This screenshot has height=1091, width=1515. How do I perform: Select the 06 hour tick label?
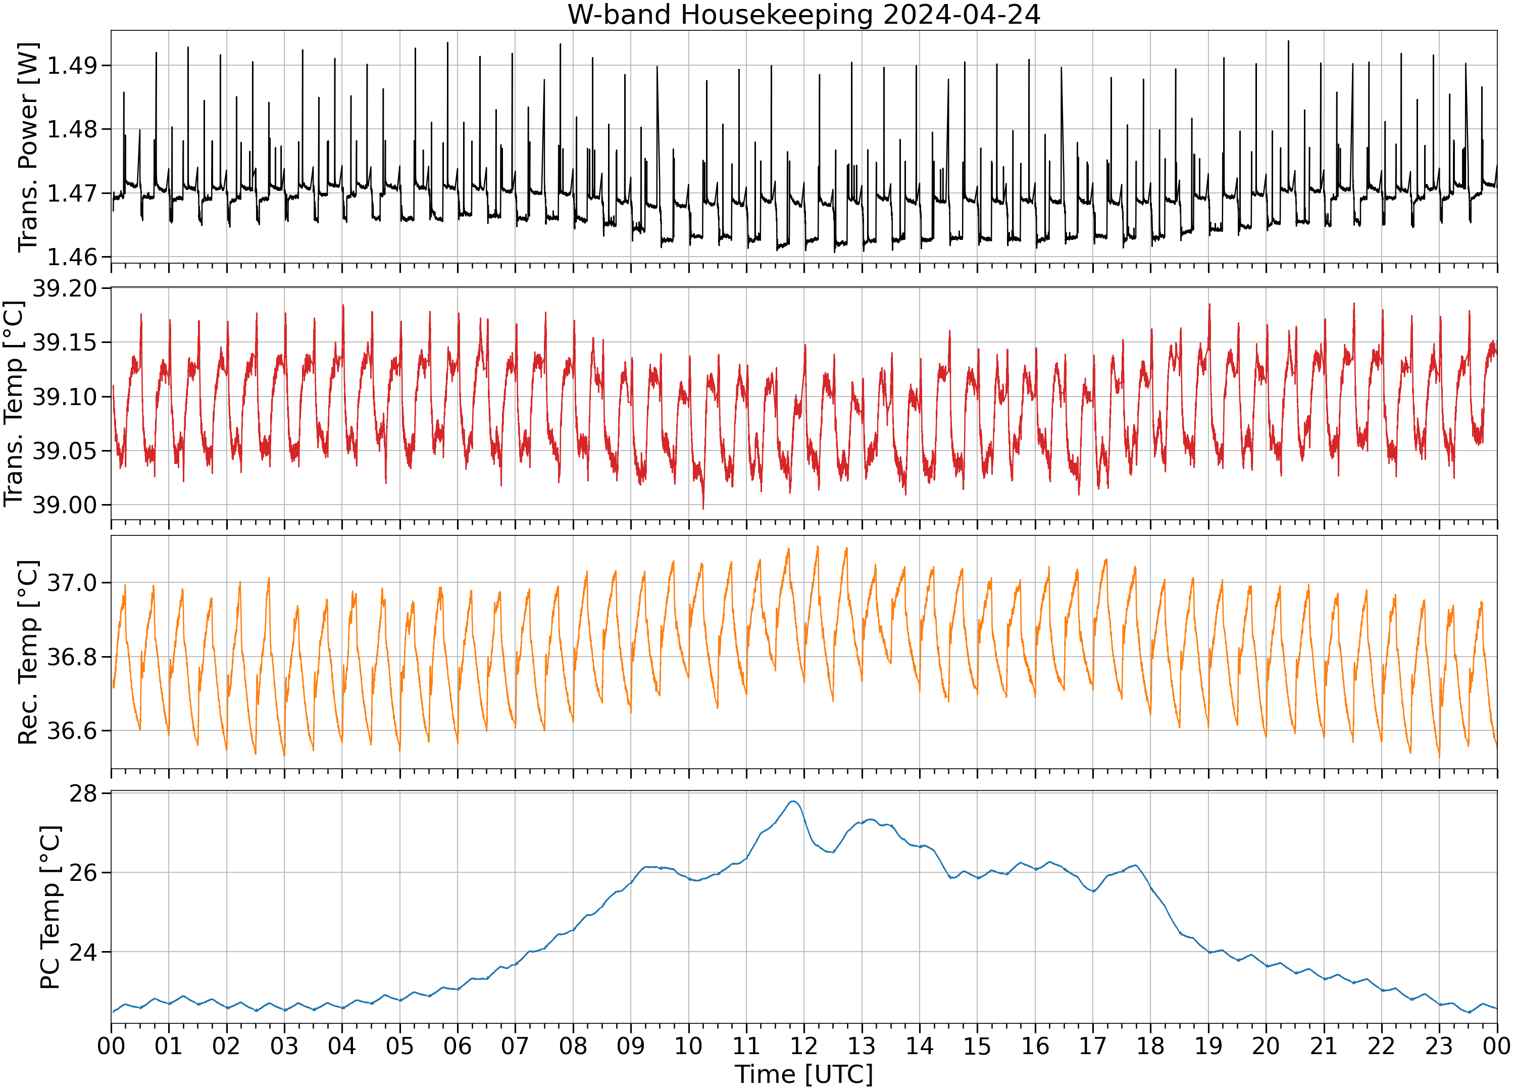pyautogui.click(x=458, y=1046)
